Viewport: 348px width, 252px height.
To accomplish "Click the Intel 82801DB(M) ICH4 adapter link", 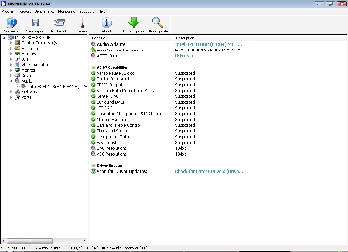I will tap(208, 44).
